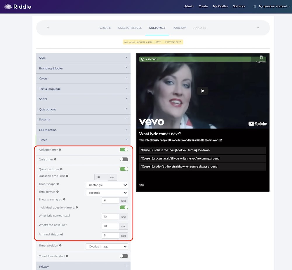Click the Question time limit field
Image resolution: width=292 pixels, height=270 pixels.
[x=101, y=177]
